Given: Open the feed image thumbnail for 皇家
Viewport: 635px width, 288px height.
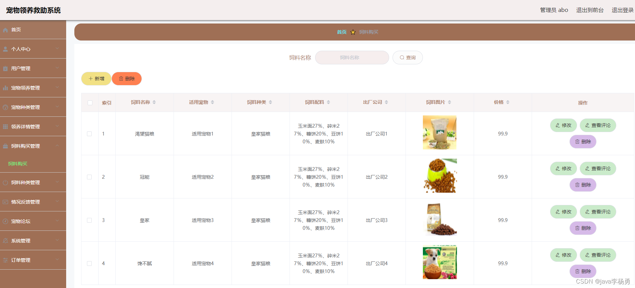Looking at the screenshot, I should pyautogui.click(x=440, y=219).
